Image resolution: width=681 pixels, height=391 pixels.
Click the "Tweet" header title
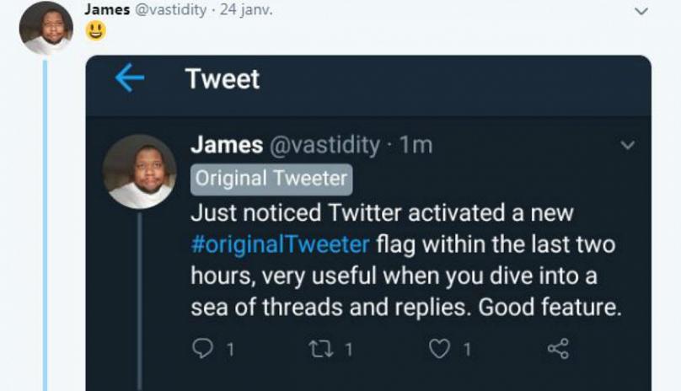[x=223, y=79]
